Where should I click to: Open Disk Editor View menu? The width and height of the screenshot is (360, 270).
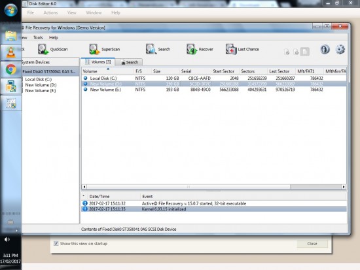pos(71,12)
